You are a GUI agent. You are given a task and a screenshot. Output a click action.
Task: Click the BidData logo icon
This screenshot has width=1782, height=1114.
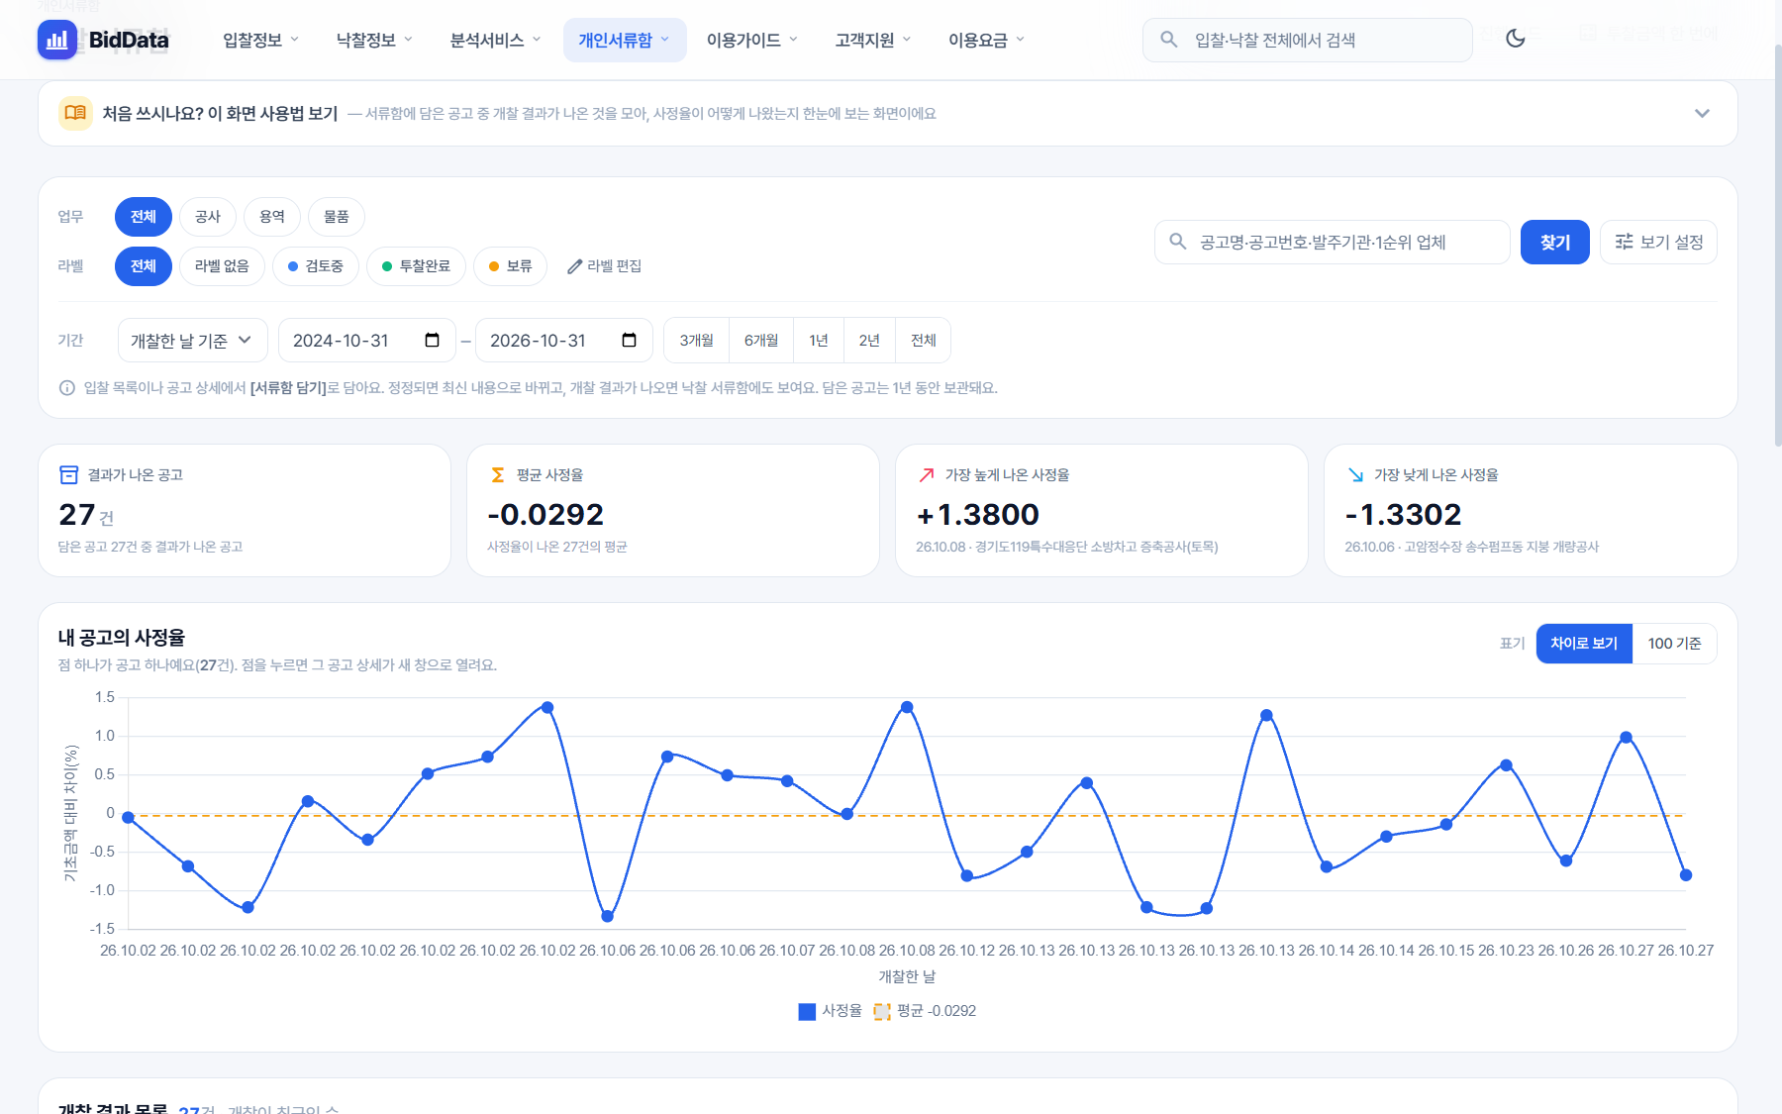(x=57, y=40)
